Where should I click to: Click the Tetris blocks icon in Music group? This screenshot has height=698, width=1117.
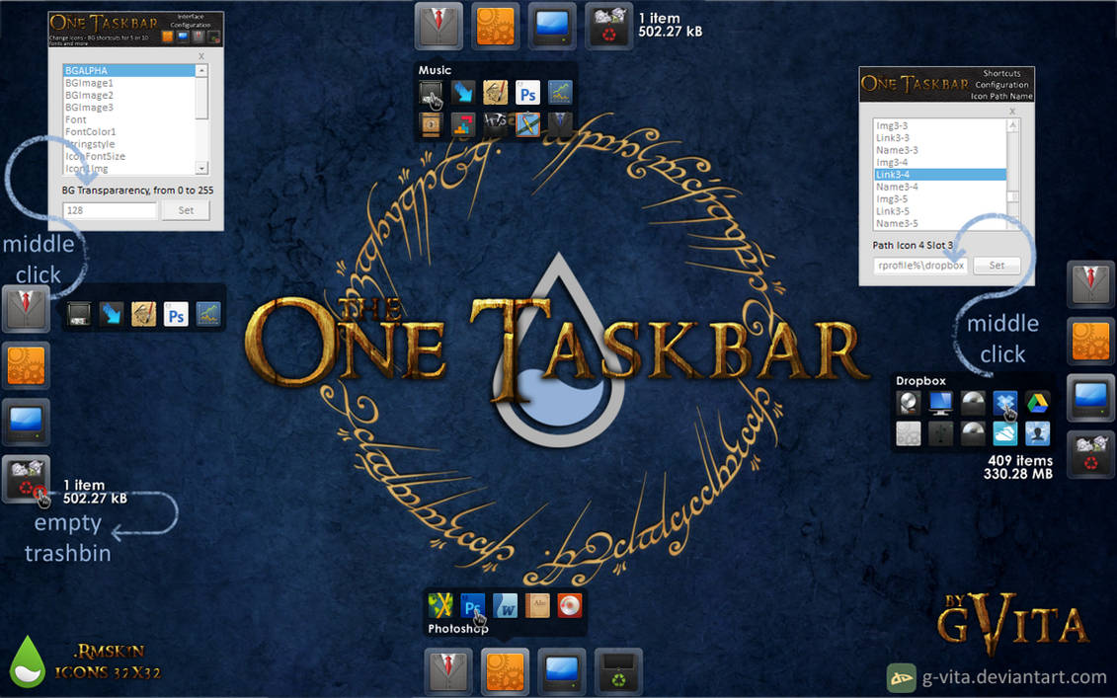click(462, 124)
